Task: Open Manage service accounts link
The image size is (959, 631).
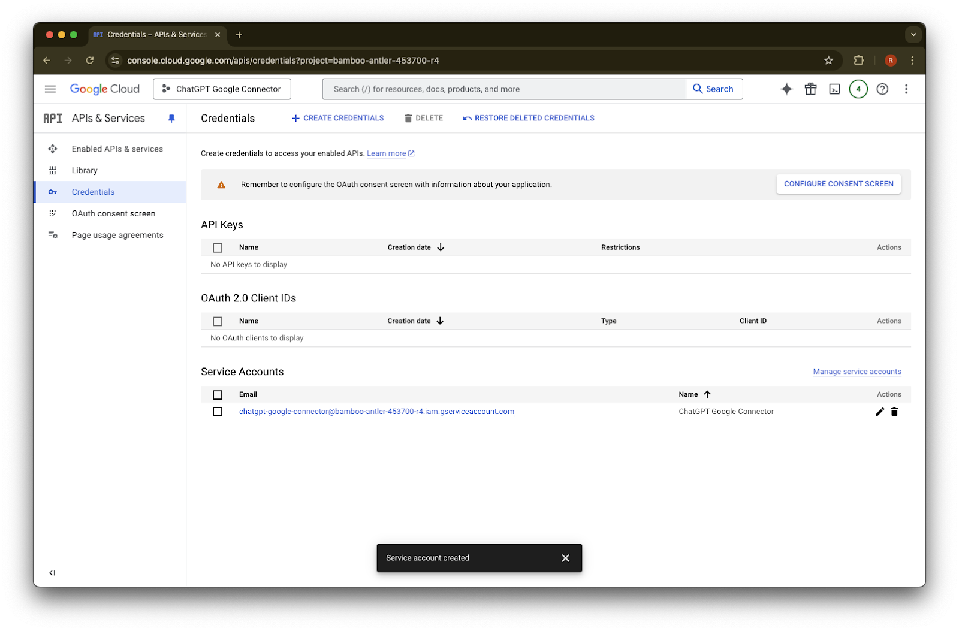Action: click(857, 372)
